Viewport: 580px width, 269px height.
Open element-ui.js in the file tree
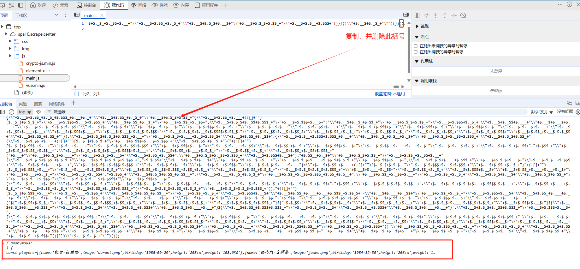pos(38,71)
